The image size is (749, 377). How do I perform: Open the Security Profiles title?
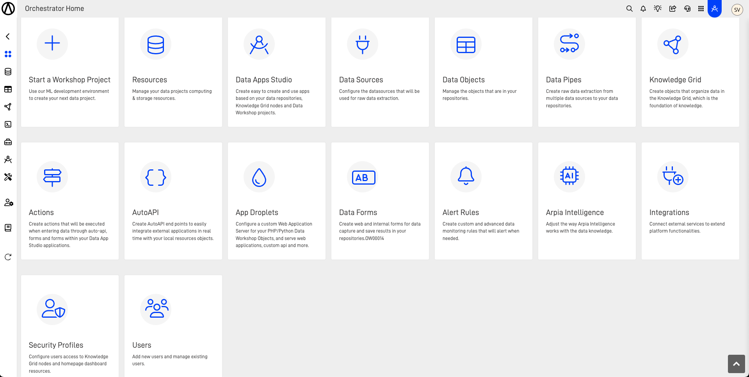tap(56, 345)
